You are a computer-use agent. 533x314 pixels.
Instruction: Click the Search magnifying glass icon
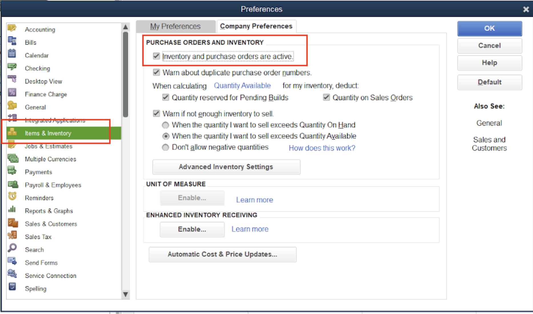12,248
